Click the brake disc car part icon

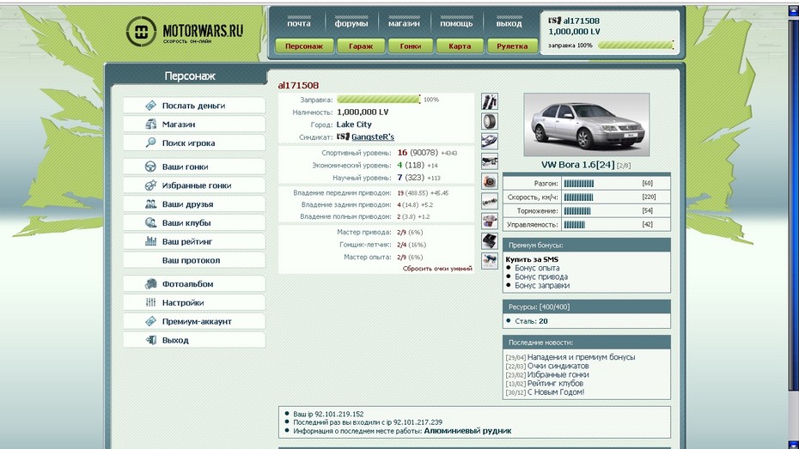[490, 181]
